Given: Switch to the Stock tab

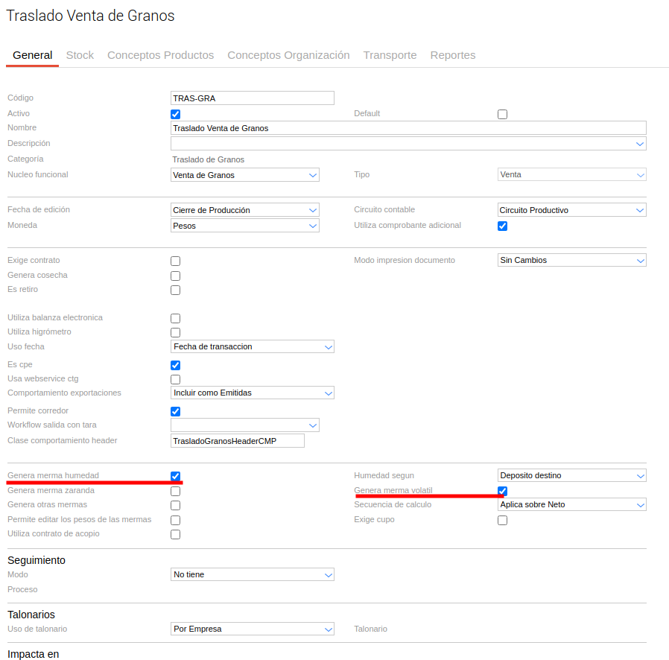Looking at the screenshot, I should coord(80,55).
